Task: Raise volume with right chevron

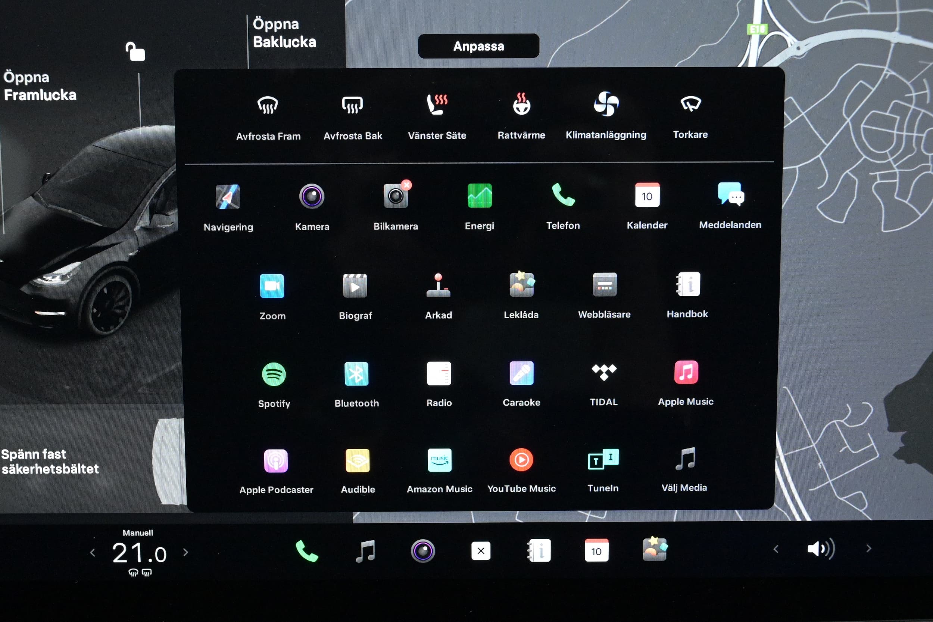Action: tap(868, 548)
